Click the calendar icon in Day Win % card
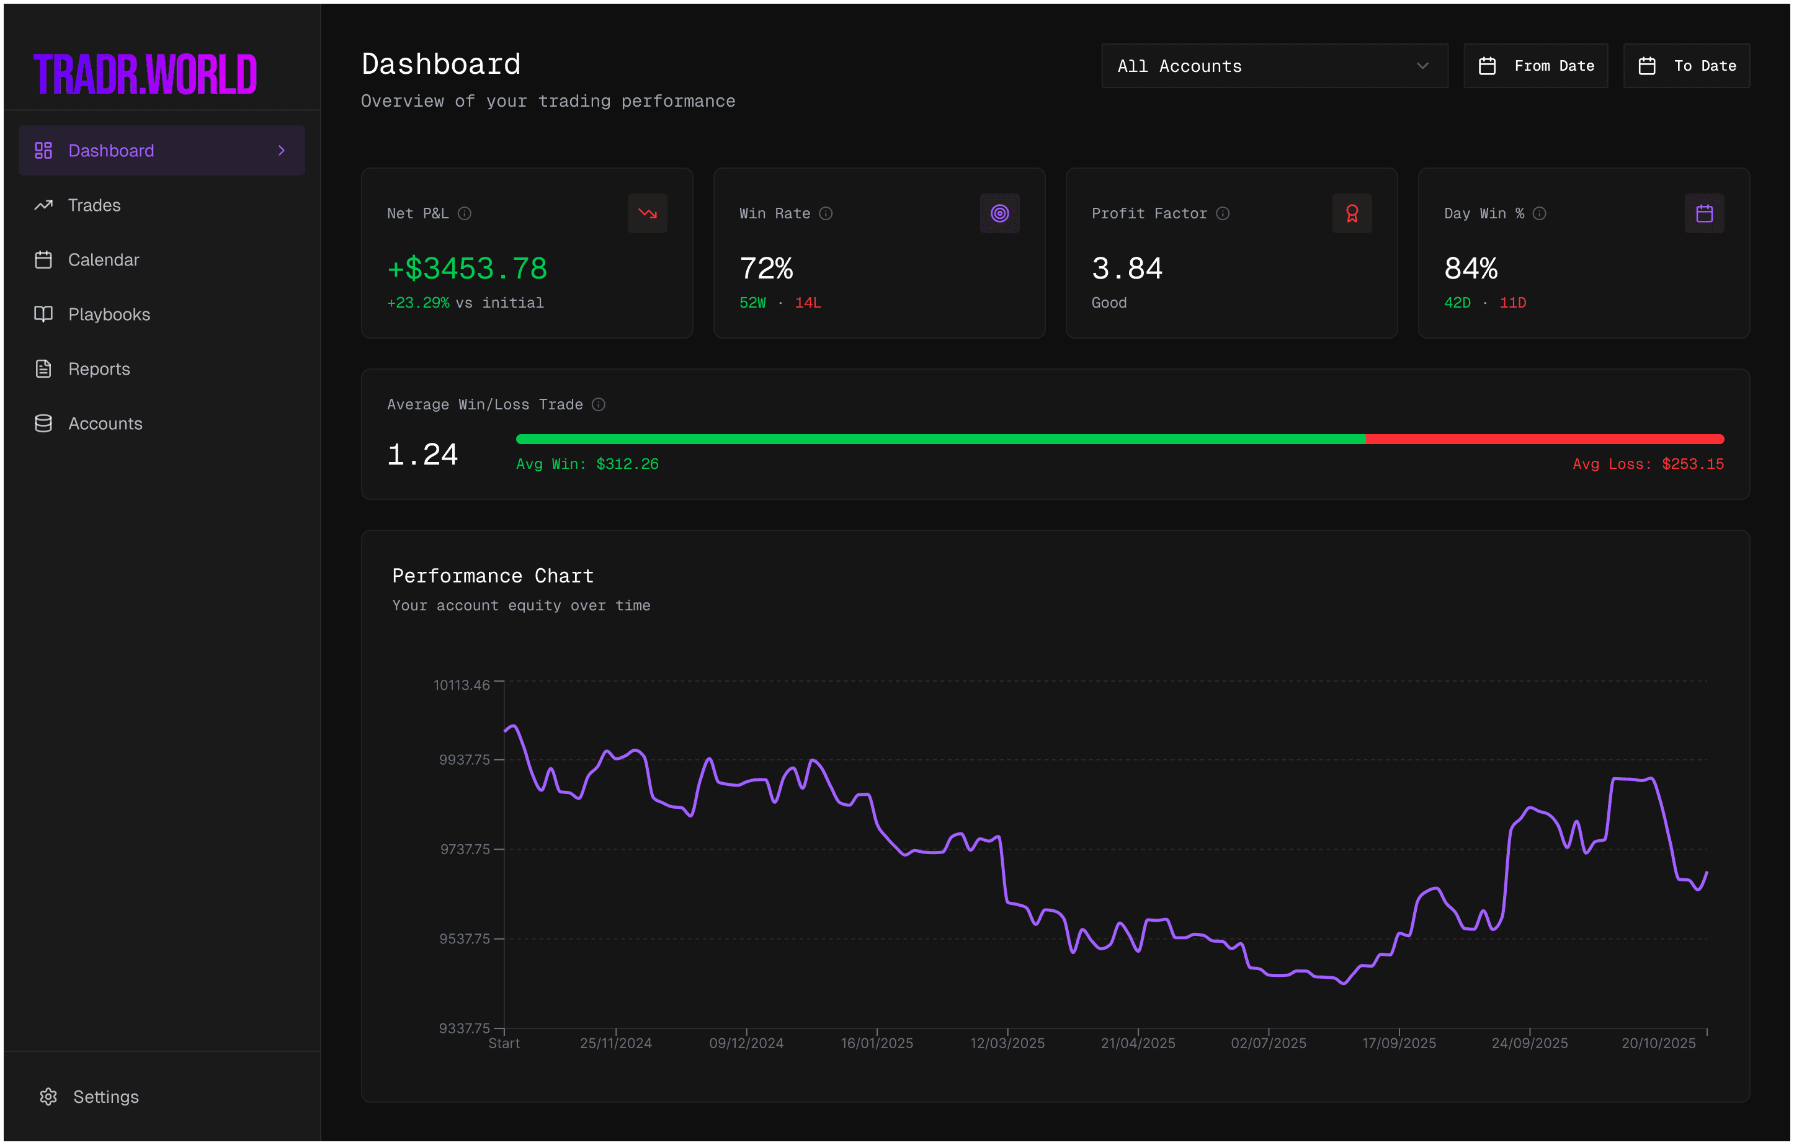Viewport: 1794px width, 1145px height. point(1704,214)
